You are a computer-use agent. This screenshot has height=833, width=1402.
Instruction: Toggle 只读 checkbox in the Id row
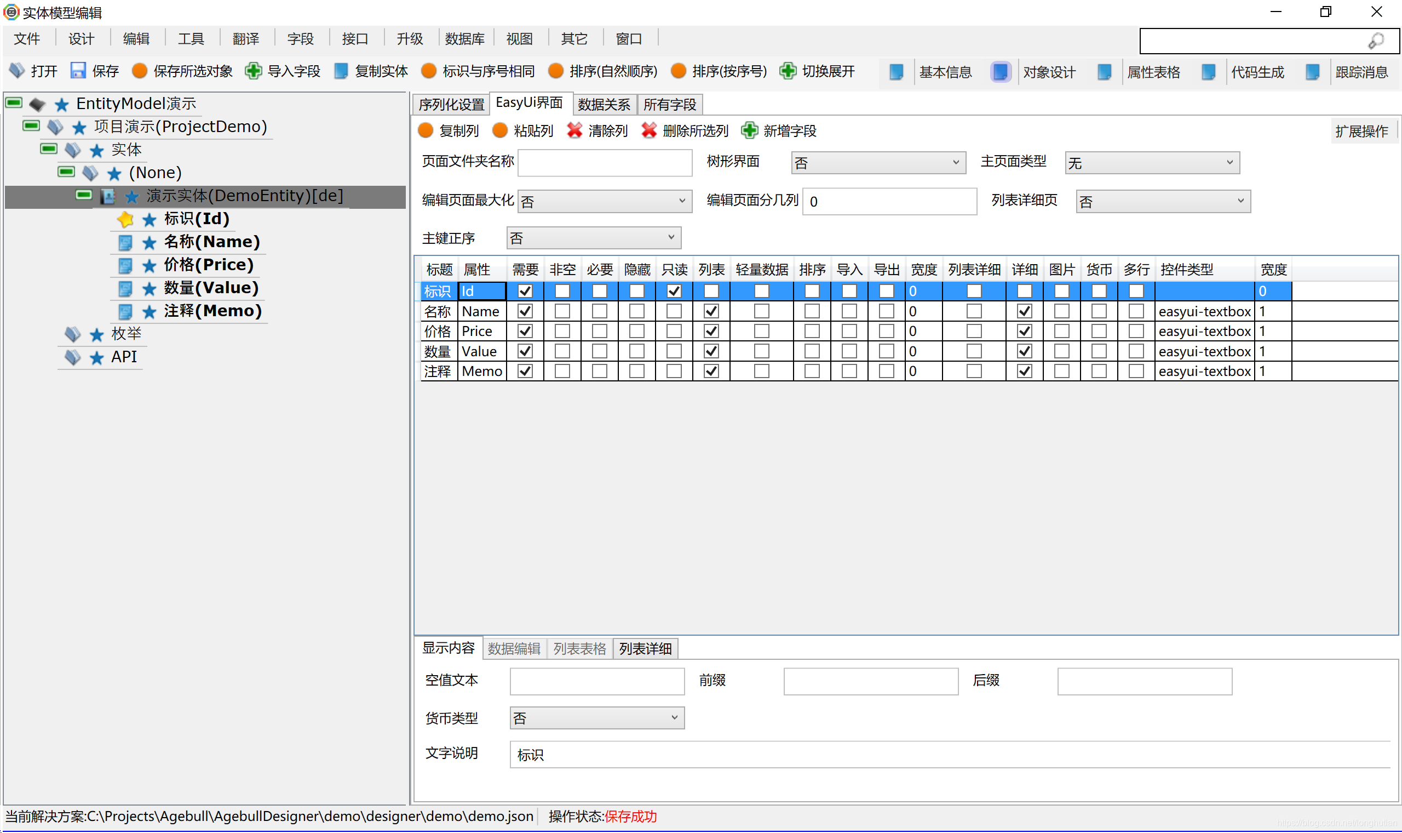[674, 292]
